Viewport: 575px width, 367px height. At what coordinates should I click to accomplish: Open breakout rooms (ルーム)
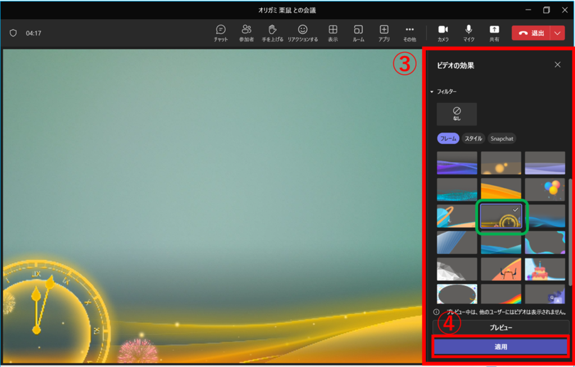coord(358,33)
